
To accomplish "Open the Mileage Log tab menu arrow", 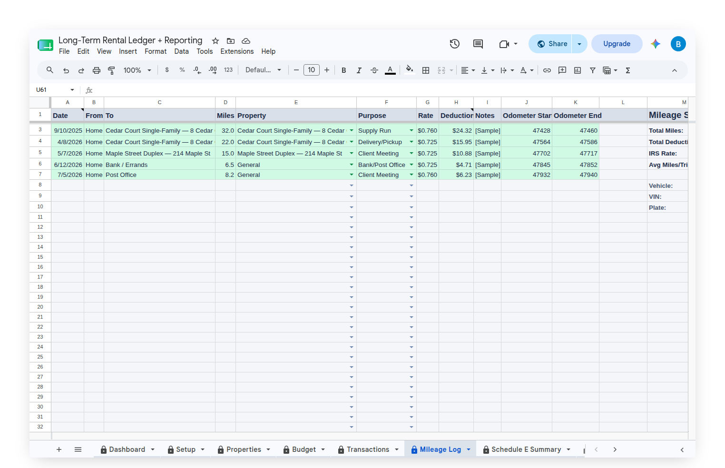I will pos(469,449).
